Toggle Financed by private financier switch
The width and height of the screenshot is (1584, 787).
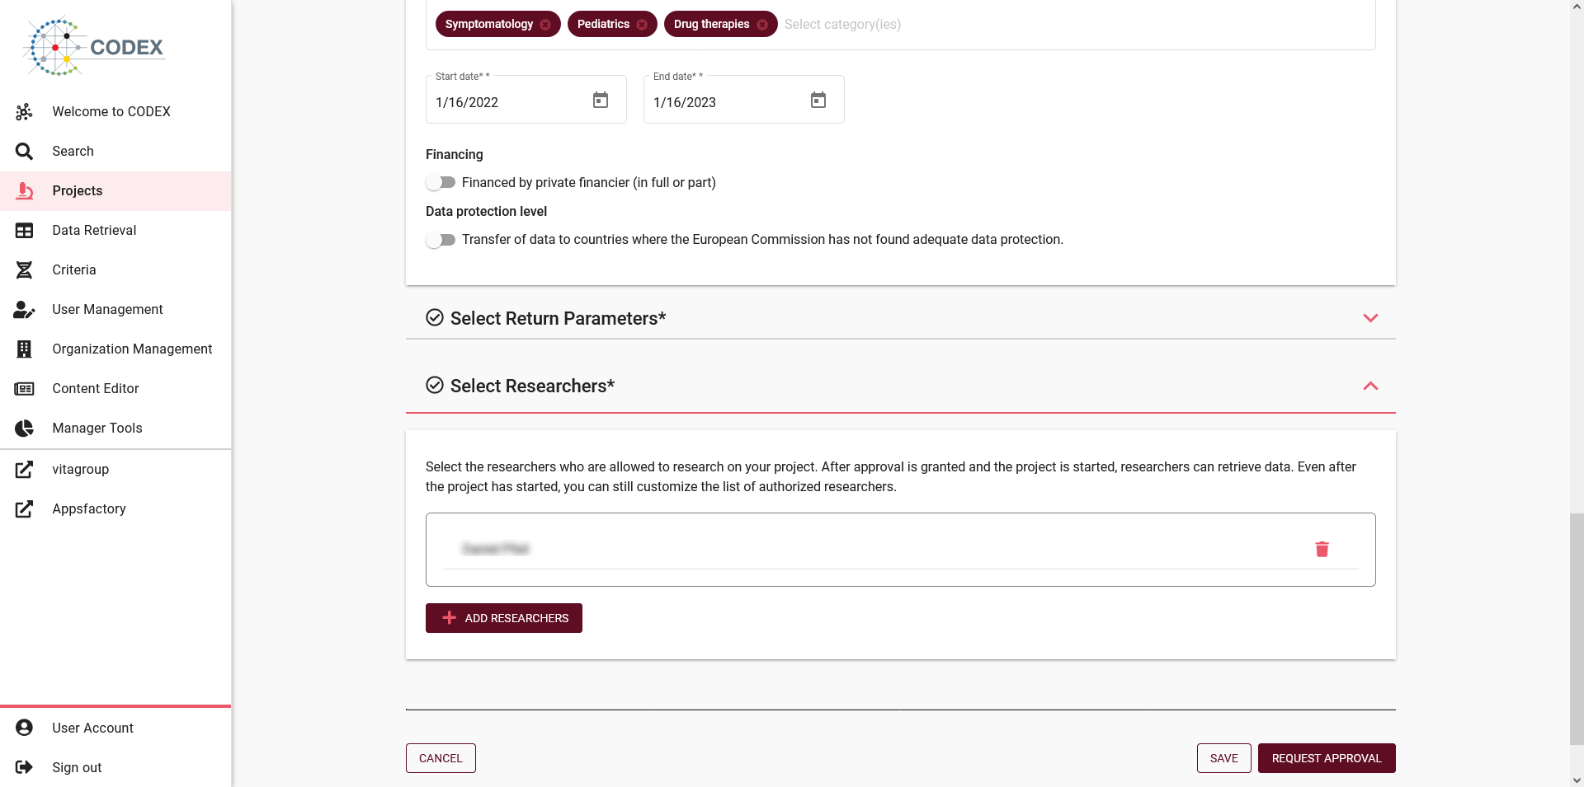tap(441, 182)
